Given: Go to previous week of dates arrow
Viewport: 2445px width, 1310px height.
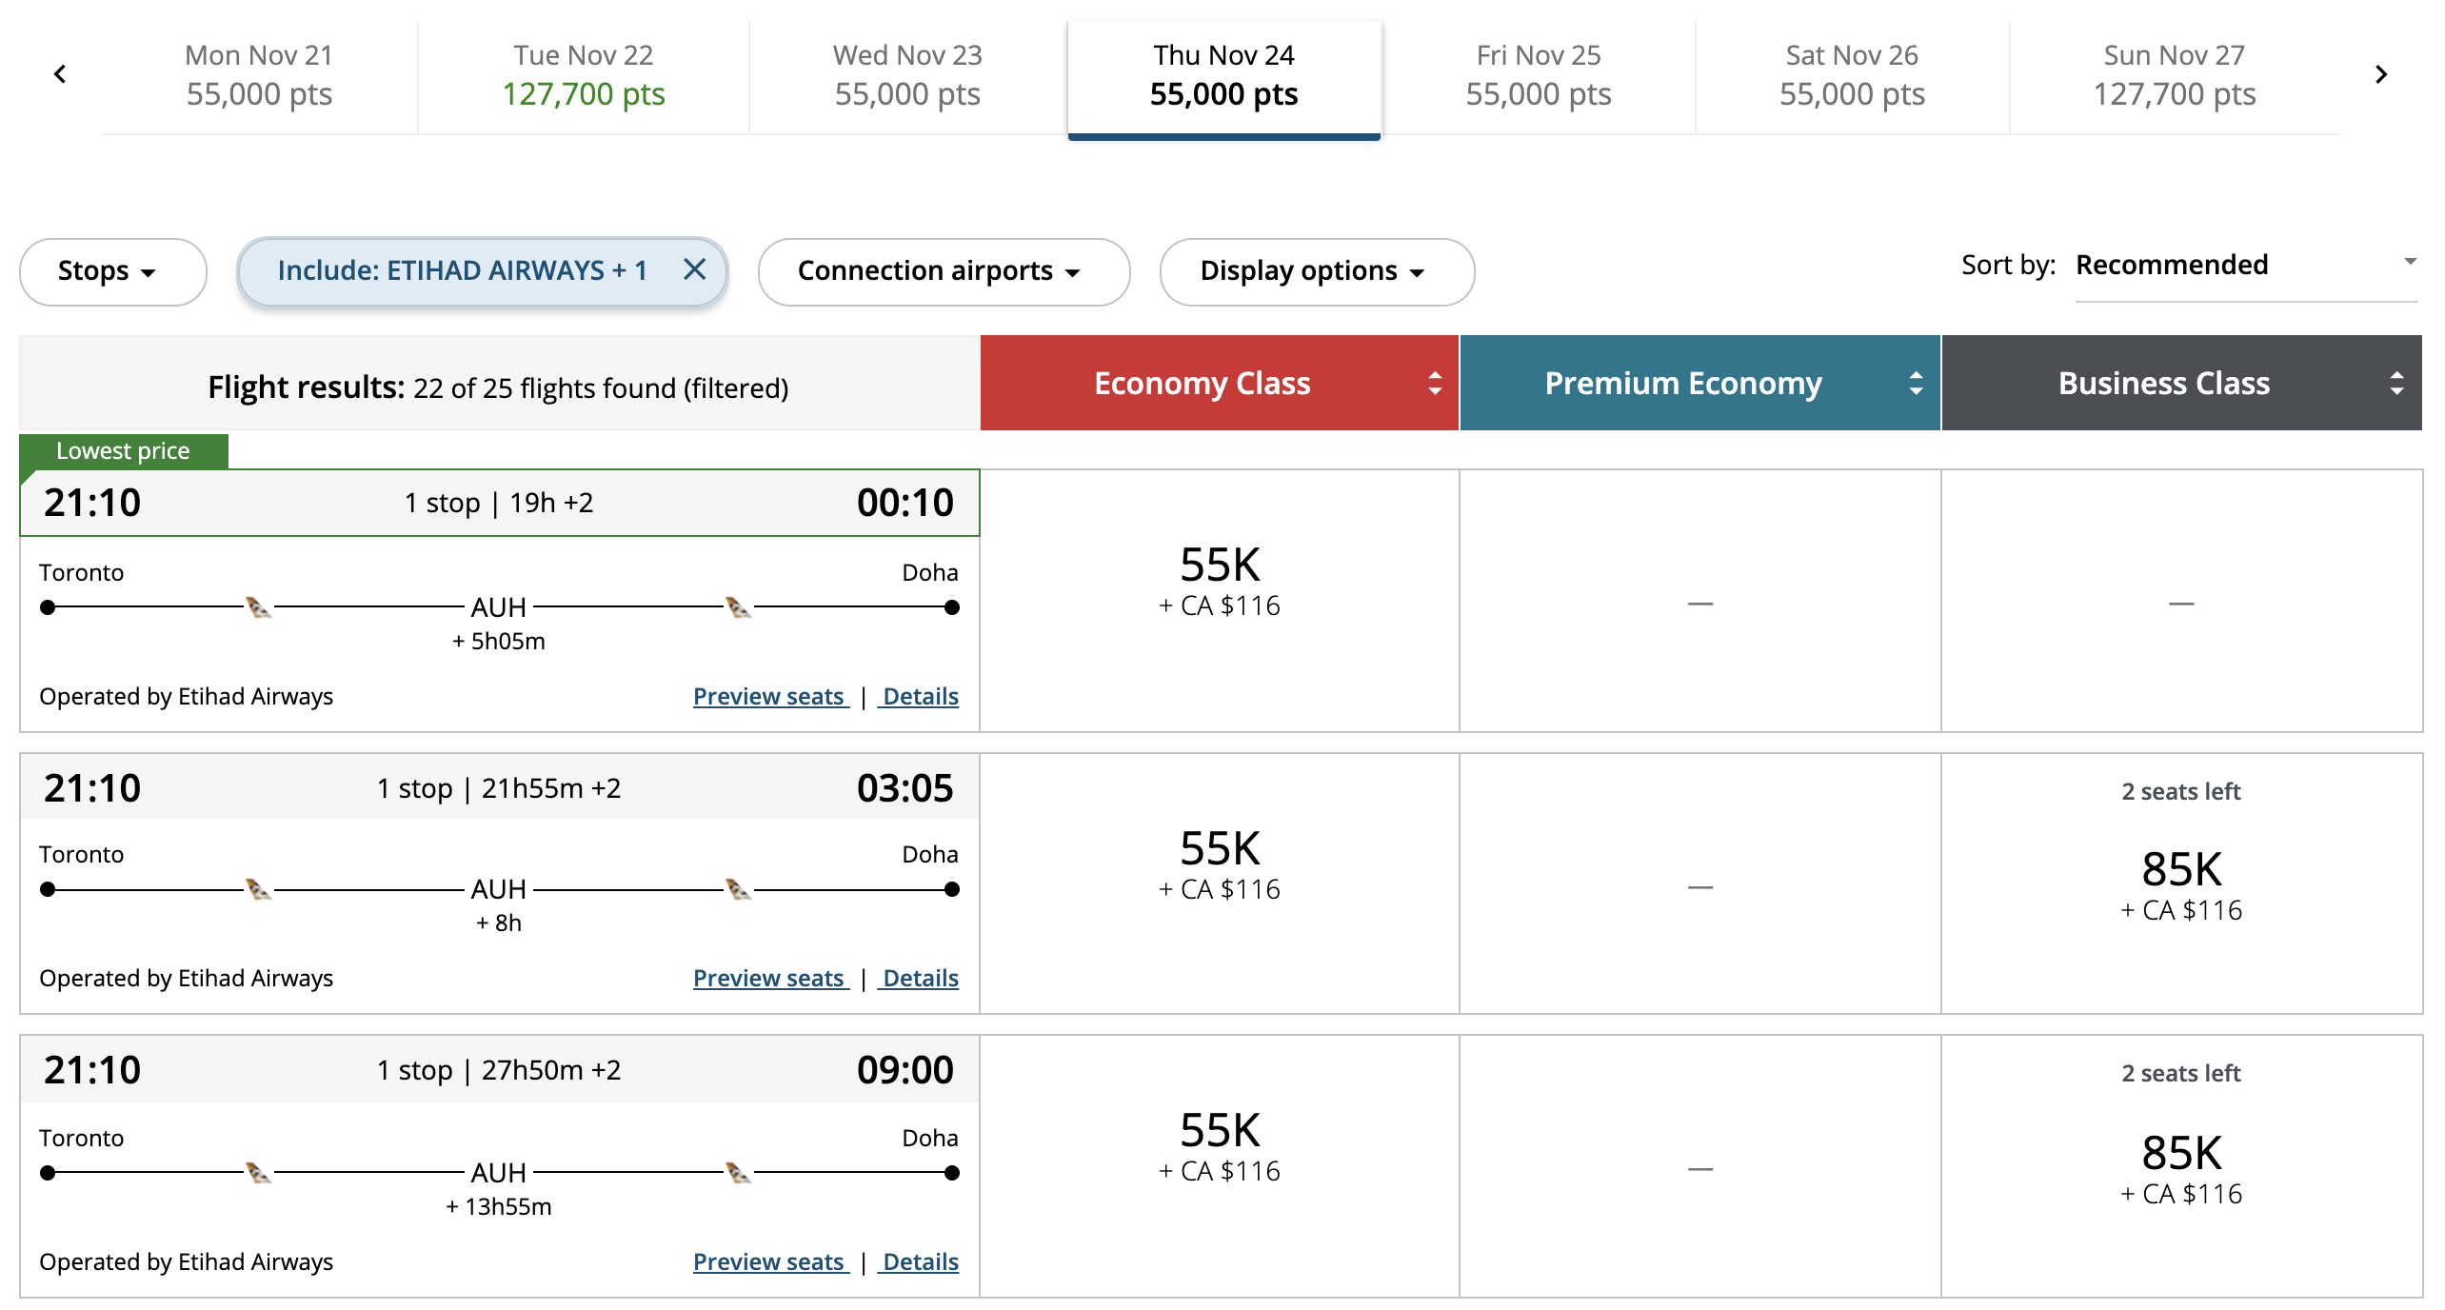Looking at the screenshot, I should pyautogui.click(x=60, y=74).
